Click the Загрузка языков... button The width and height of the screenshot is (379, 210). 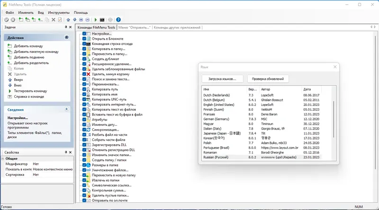pos(222,79)
